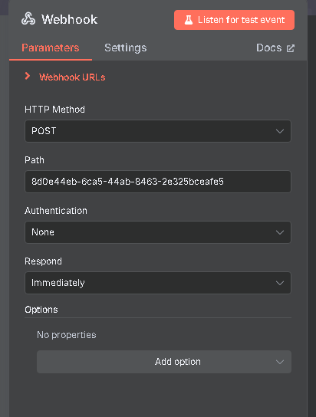The image size is (316, 417).
Task: Click the external link icon beside Docs
Action: point(291,48)
